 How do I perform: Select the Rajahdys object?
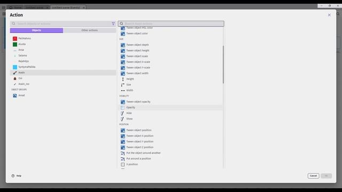point(63,61)
